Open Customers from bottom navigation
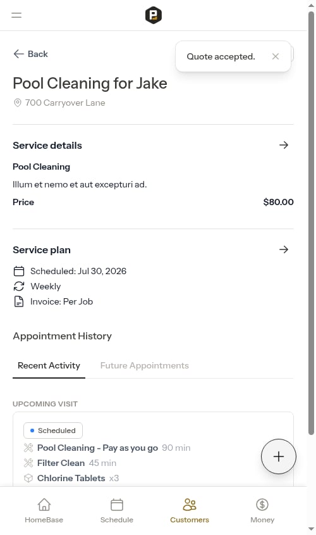The height and width of the screenshot is (535, 316). click(x=190, y=510)
